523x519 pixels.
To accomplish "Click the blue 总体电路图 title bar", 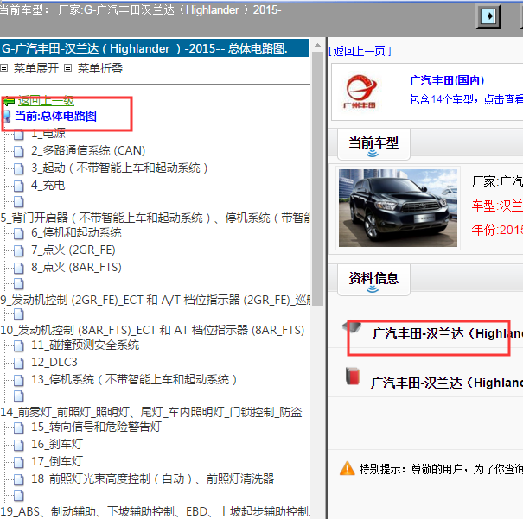I will pyautogui.click(x=154, y=48).
